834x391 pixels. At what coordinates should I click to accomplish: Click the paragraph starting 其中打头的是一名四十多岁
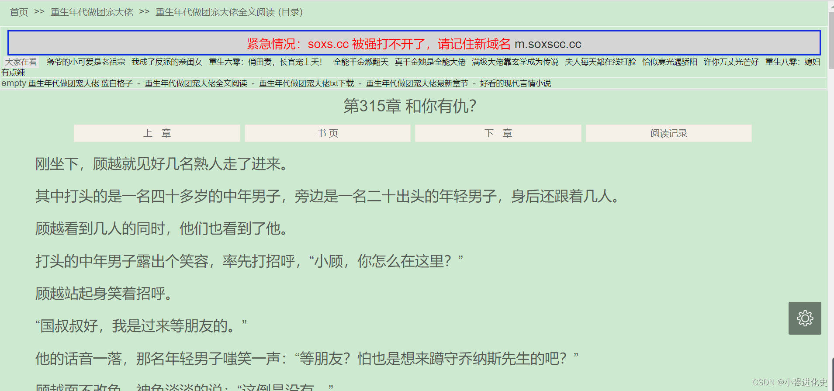point(327,196)
